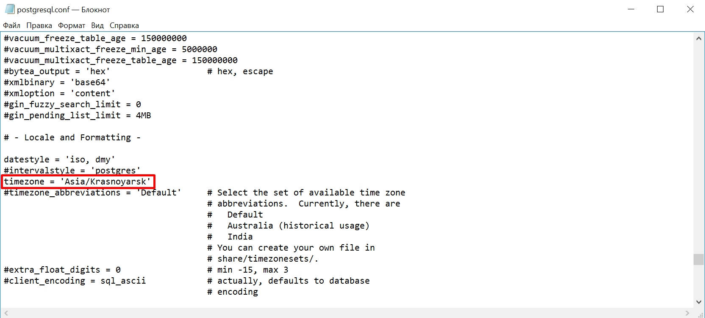Click the line timezone = 'Asia/Krasnoyarsk'

tap(78, 181)
